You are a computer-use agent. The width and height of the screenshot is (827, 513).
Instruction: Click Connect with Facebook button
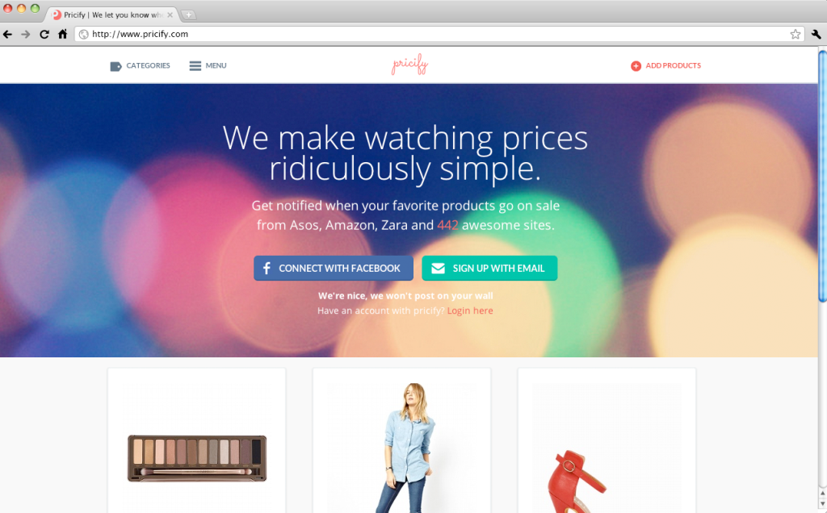[x=334, y=268]
